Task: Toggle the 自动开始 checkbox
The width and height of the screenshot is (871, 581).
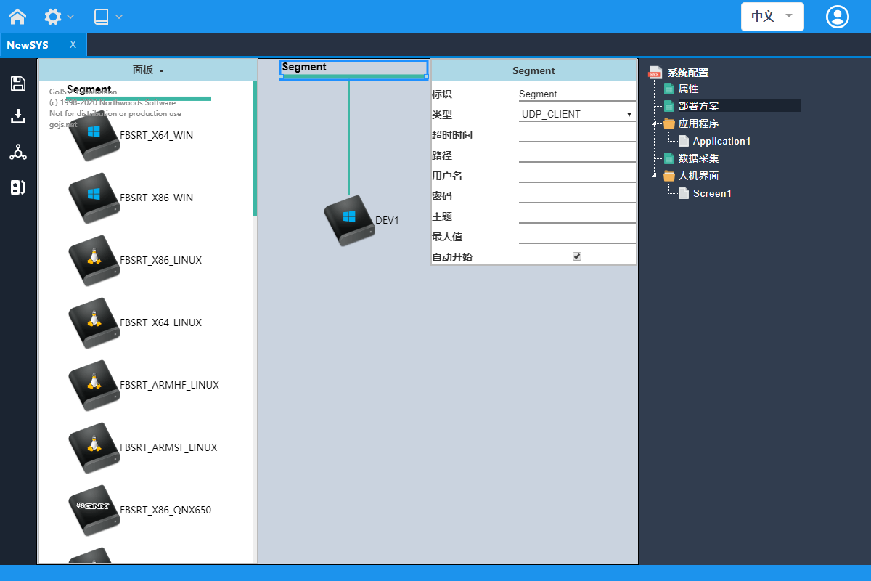Action: pyautogui.click(x=577, y=256)
